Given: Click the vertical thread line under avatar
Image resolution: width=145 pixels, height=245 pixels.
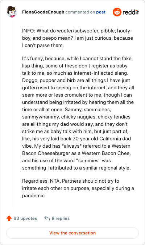Looking at the screenshot, I should click(12, 113).
